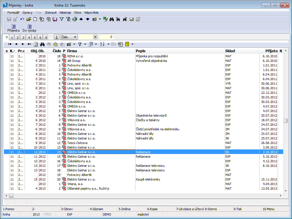Toggle the Z button beside the tabs
The image size is (292, 219).
point(56,37)
